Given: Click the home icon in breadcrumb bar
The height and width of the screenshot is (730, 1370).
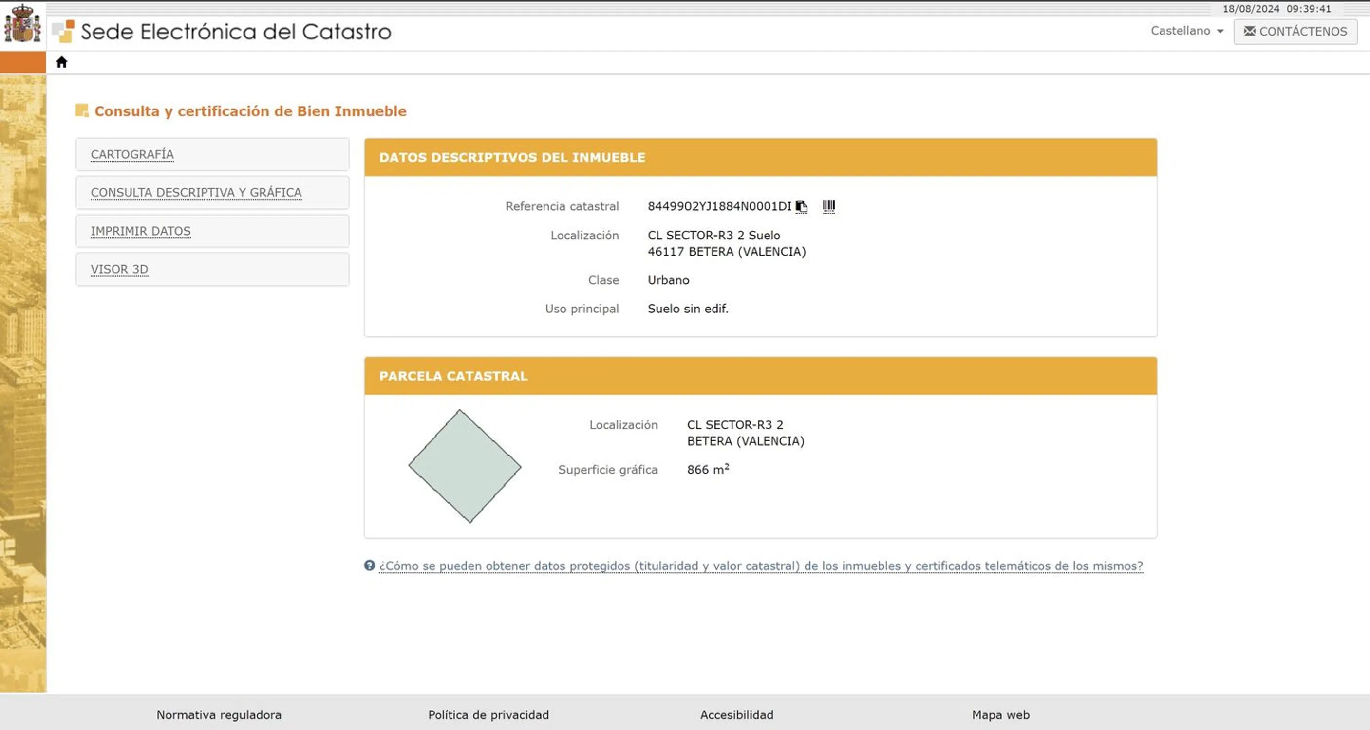Looking at the screenshot, I should 62,62.
